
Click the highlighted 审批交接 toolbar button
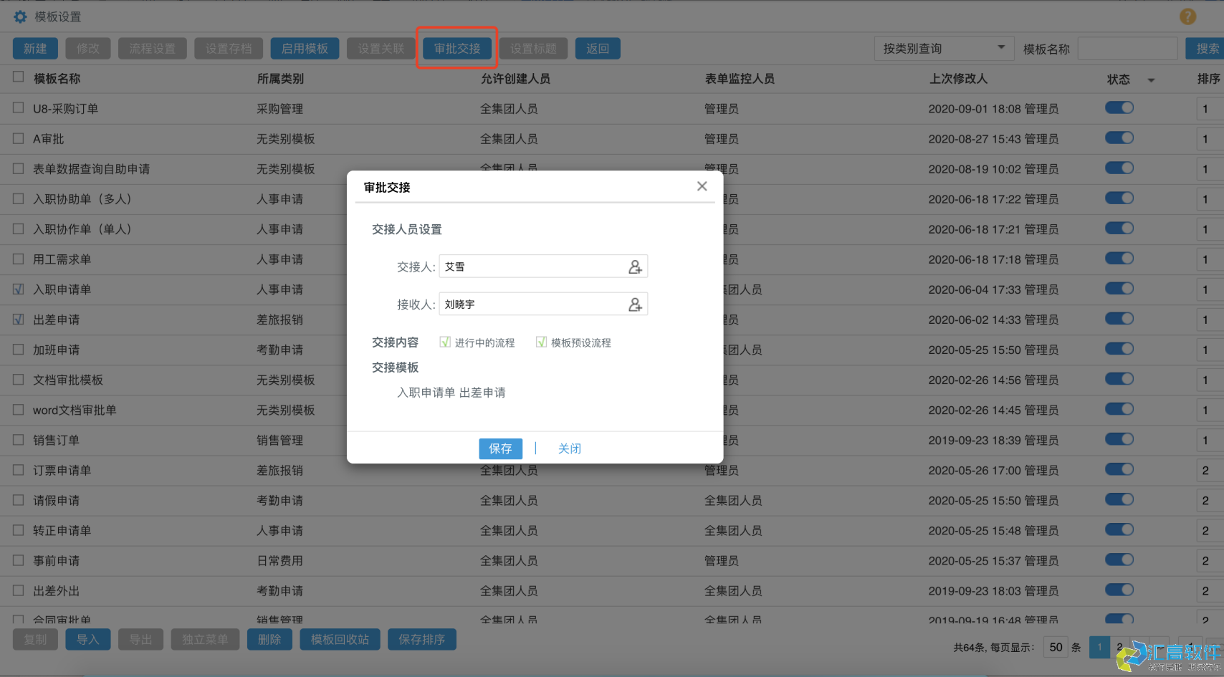(x=456, y=48)
